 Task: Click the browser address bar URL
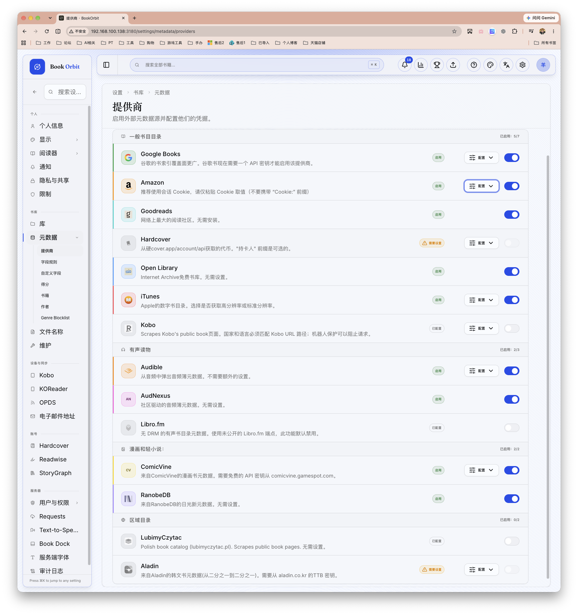coord(143,31)
